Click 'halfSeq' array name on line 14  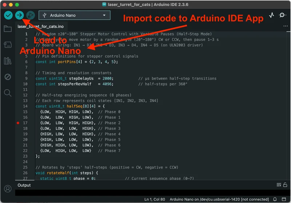pos(75,106)
